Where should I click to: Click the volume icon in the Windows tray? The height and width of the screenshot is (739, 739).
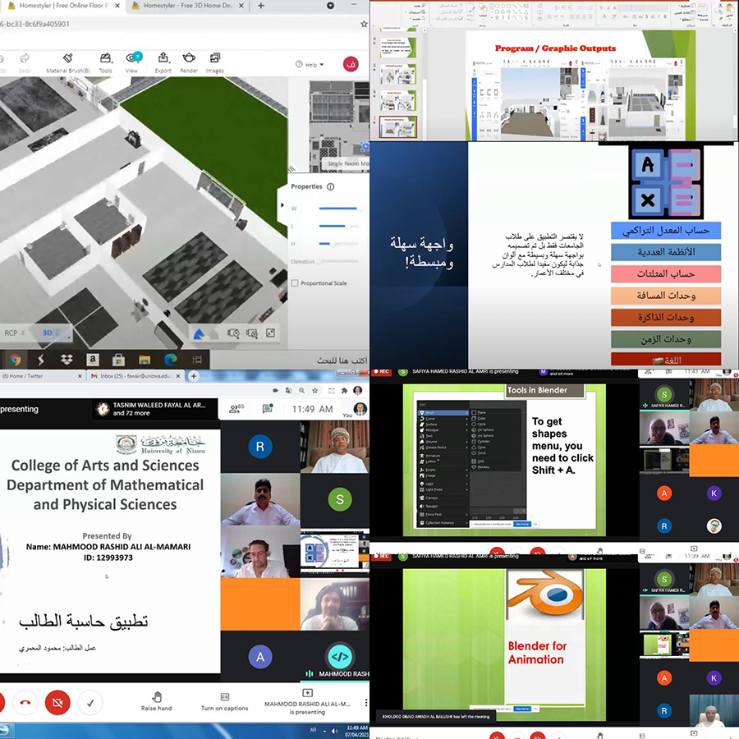click(x=335, y=731)
